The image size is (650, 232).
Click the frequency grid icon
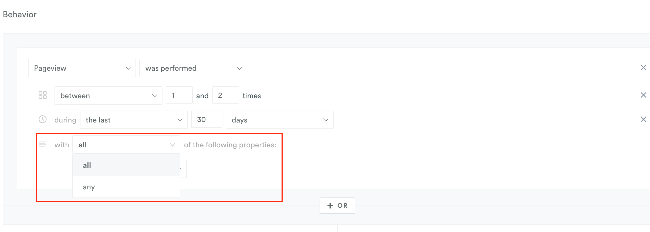pos(43,95)
